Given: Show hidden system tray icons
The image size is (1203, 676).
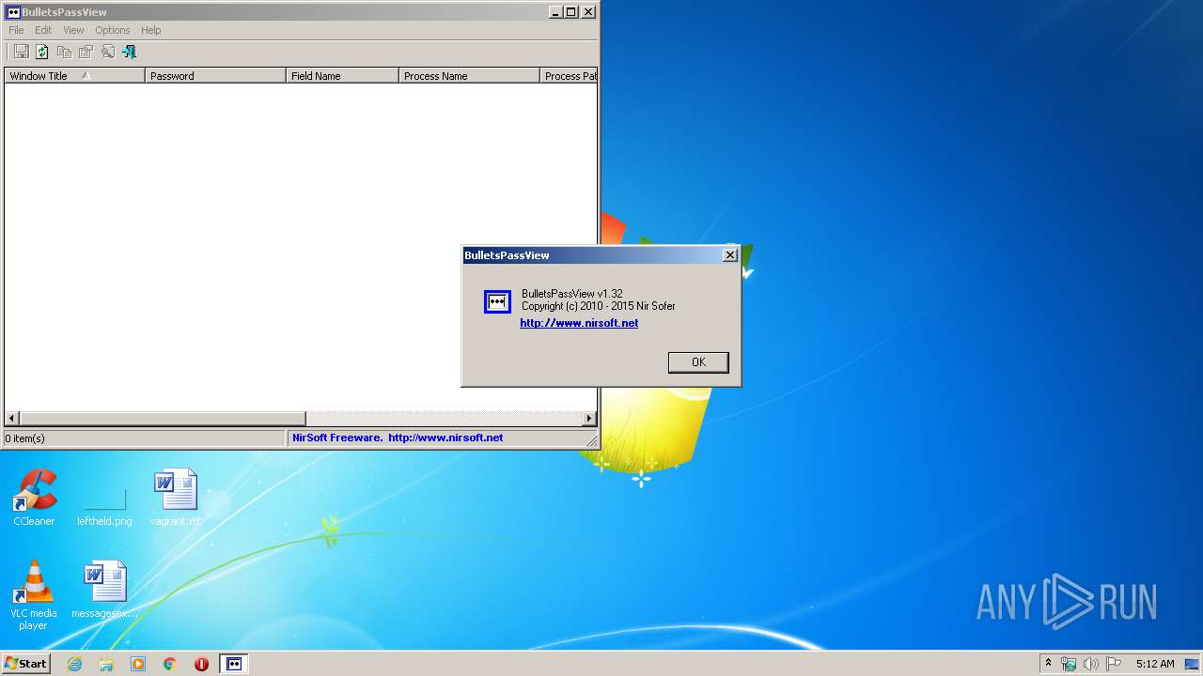Looking at the screenshot, I should point(1048,664).
